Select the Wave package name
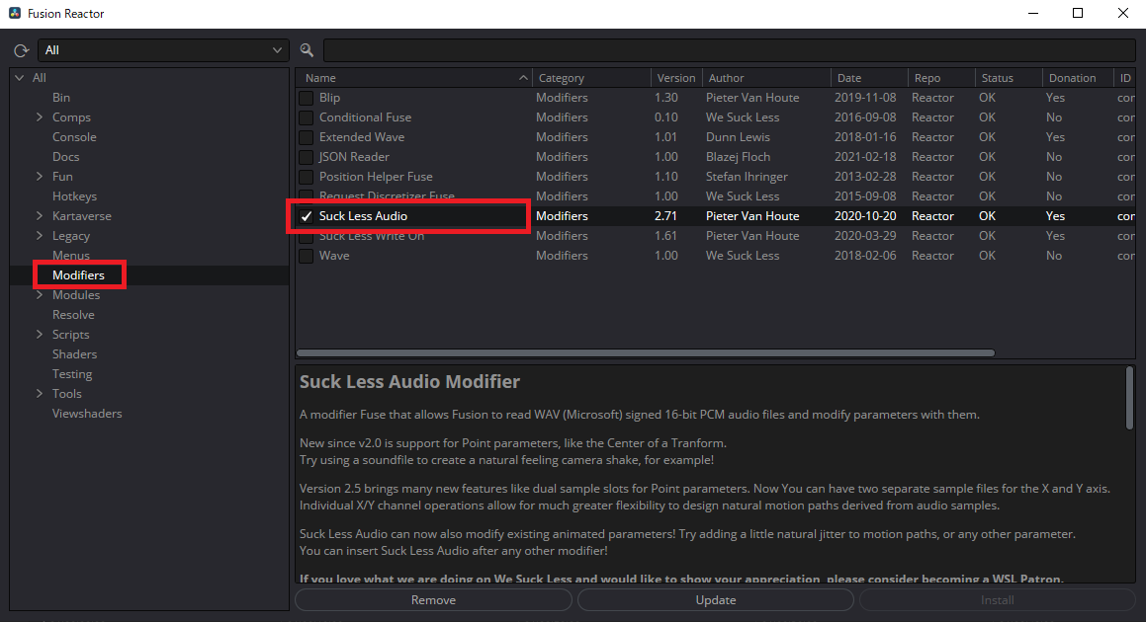This screenshot has height=622, width=1146. (x=334, y=256)
